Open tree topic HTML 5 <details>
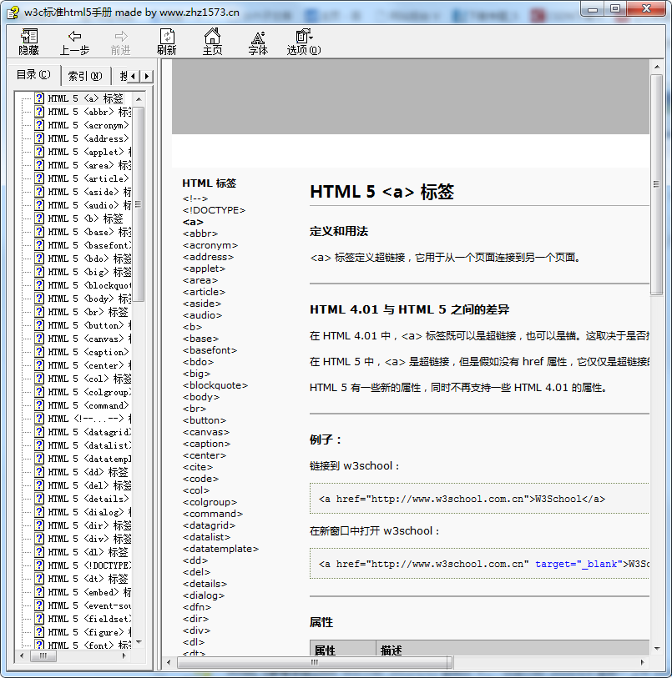This screenshot has width=672, height=678. tap(88, 499)
